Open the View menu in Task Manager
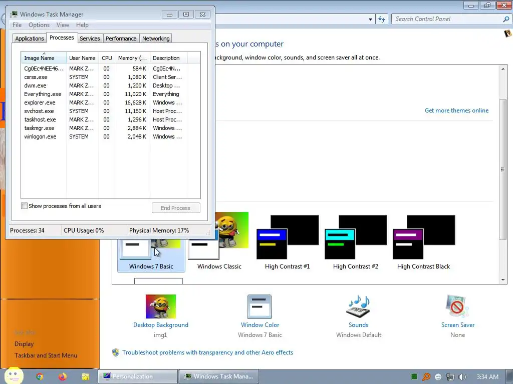Screen dimensions: 513x384 (63, 25)
